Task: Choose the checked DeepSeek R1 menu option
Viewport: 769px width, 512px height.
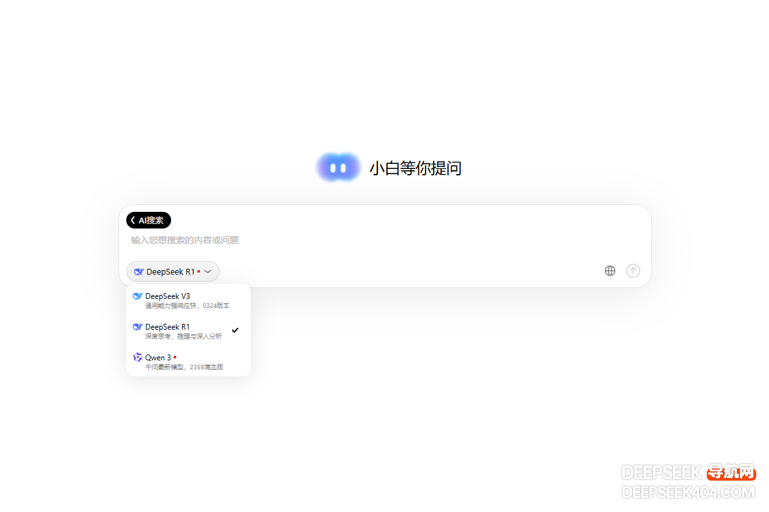Action: pyautogui.click(x=188, y=331)
